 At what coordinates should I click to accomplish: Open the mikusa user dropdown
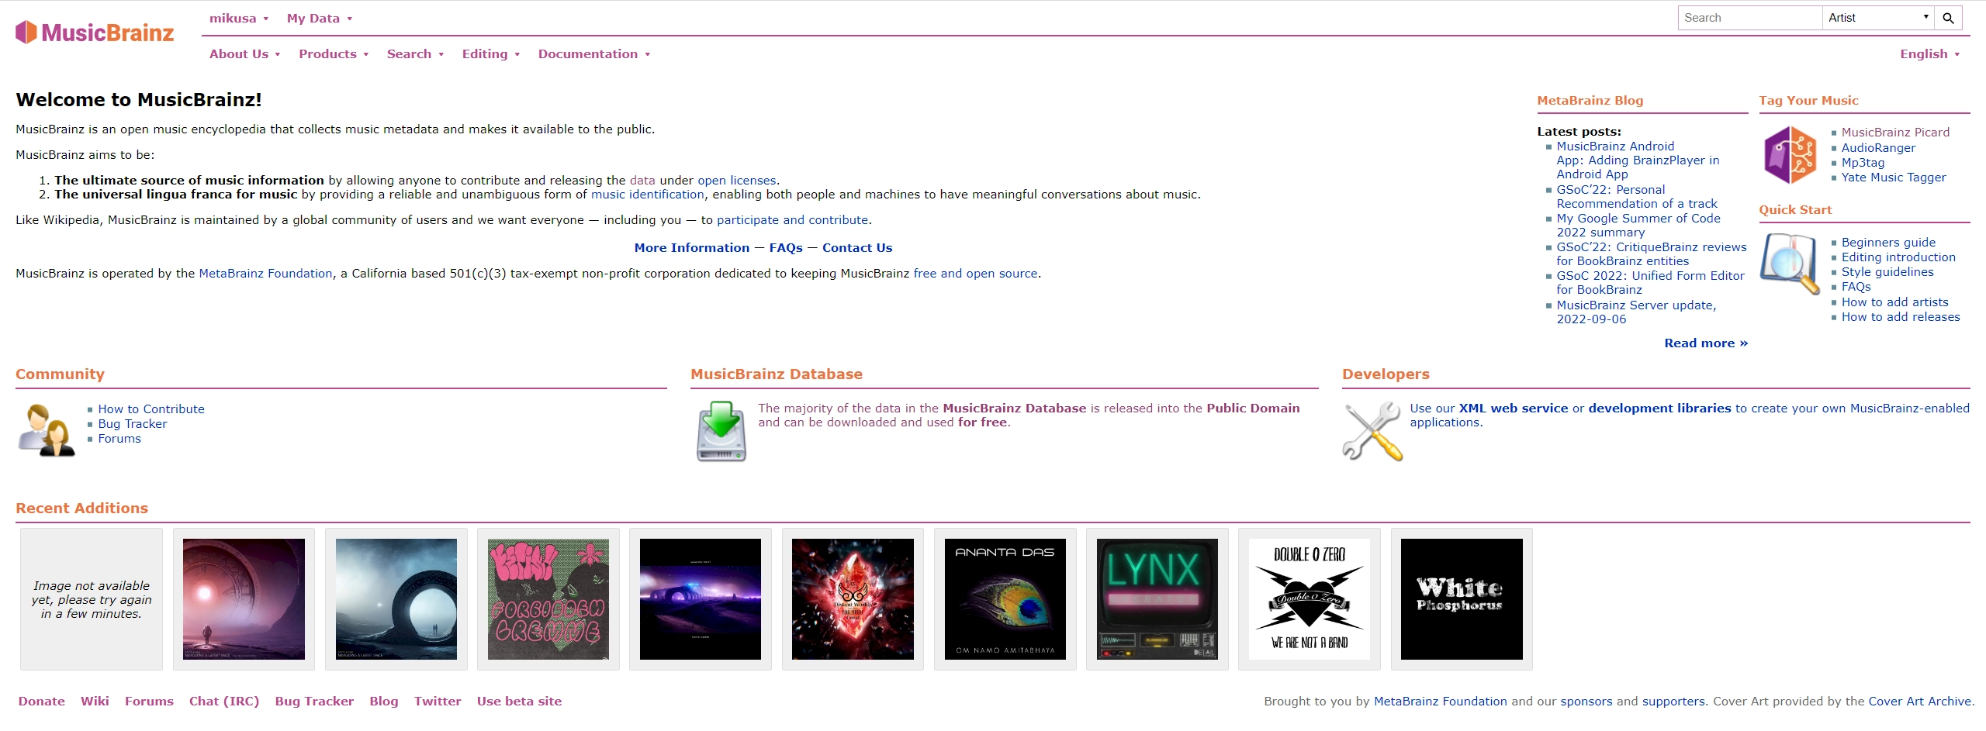[x=239, y=18]
